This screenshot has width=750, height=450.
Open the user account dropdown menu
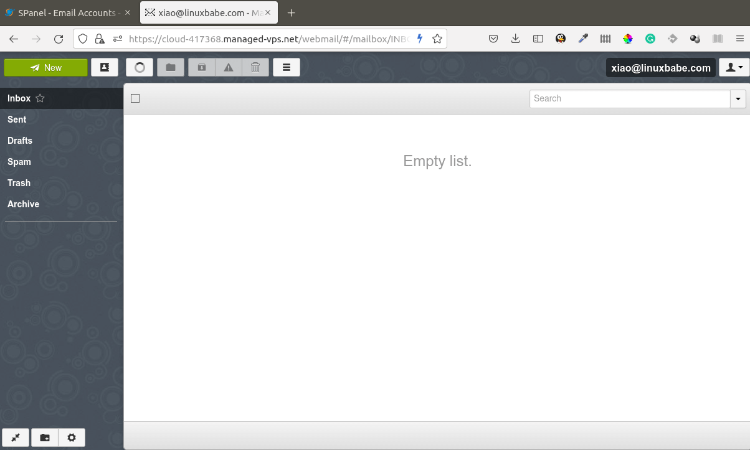(734, 67)
